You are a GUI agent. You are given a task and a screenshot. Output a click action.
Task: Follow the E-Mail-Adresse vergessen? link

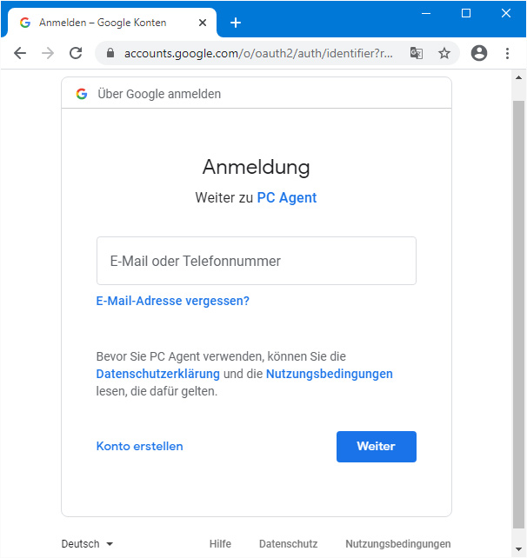[173, 301]
